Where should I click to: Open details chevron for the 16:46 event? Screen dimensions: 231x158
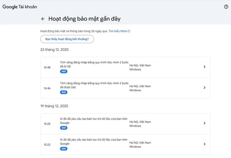[204, 88]
